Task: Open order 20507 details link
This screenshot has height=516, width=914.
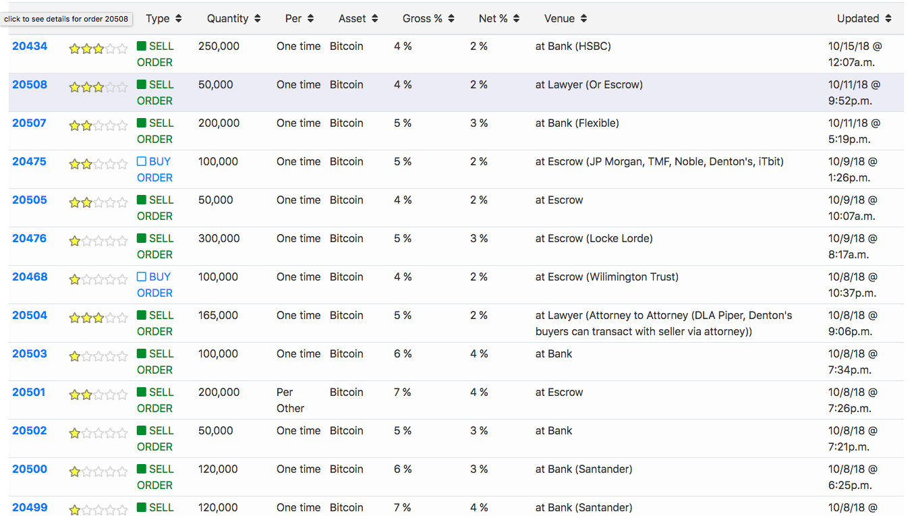Action: (30, 123)
